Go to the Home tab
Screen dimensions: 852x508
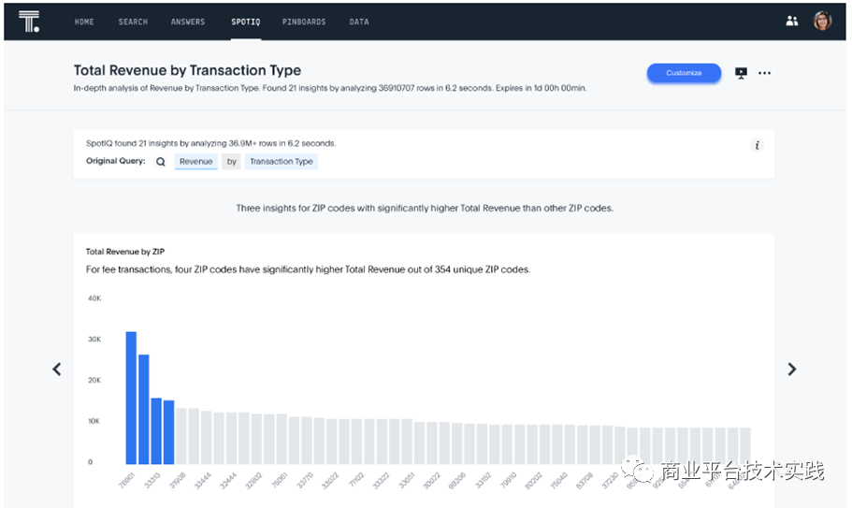point(84,22)
